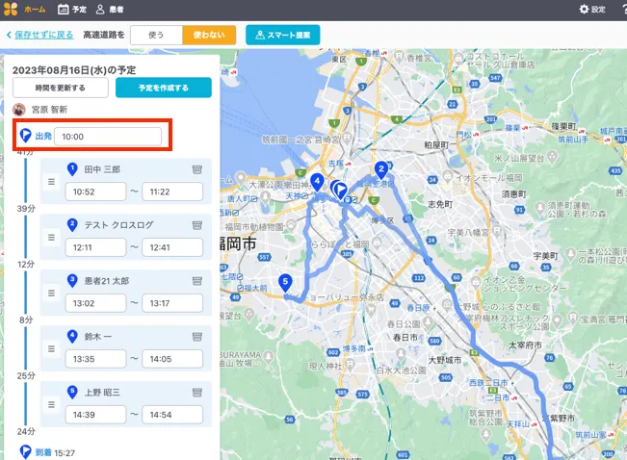Click patient name 田中 三郎
Viewport: 627px width, 460px height.
102,169
